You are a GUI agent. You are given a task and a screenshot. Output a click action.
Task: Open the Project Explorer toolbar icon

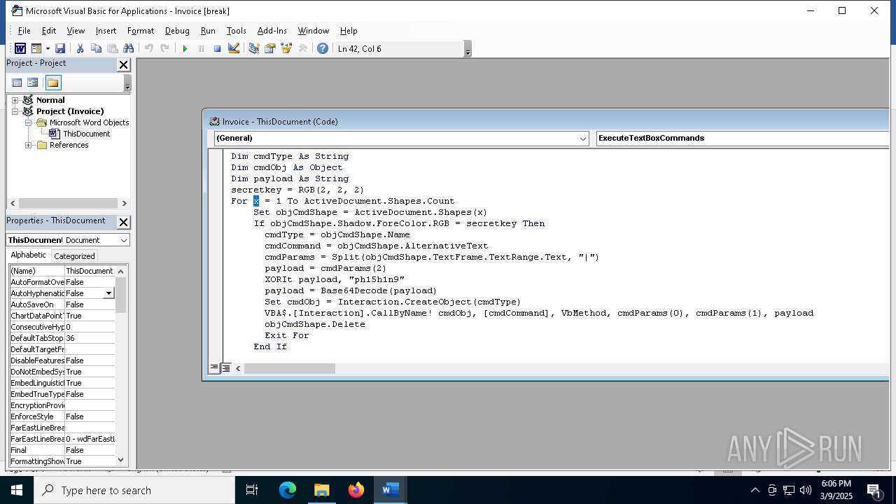[253, 48]
